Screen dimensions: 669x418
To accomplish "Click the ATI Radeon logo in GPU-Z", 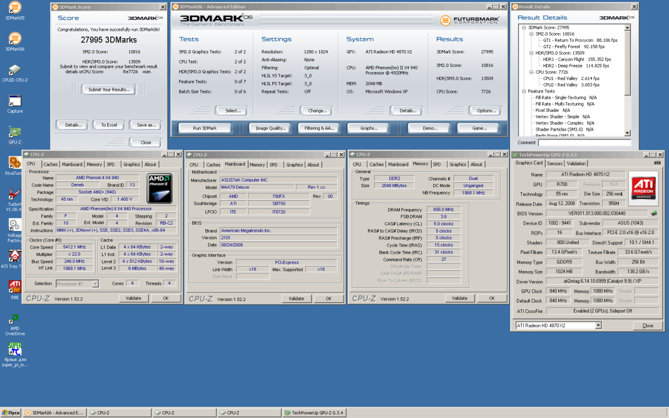I will [643, 189].
